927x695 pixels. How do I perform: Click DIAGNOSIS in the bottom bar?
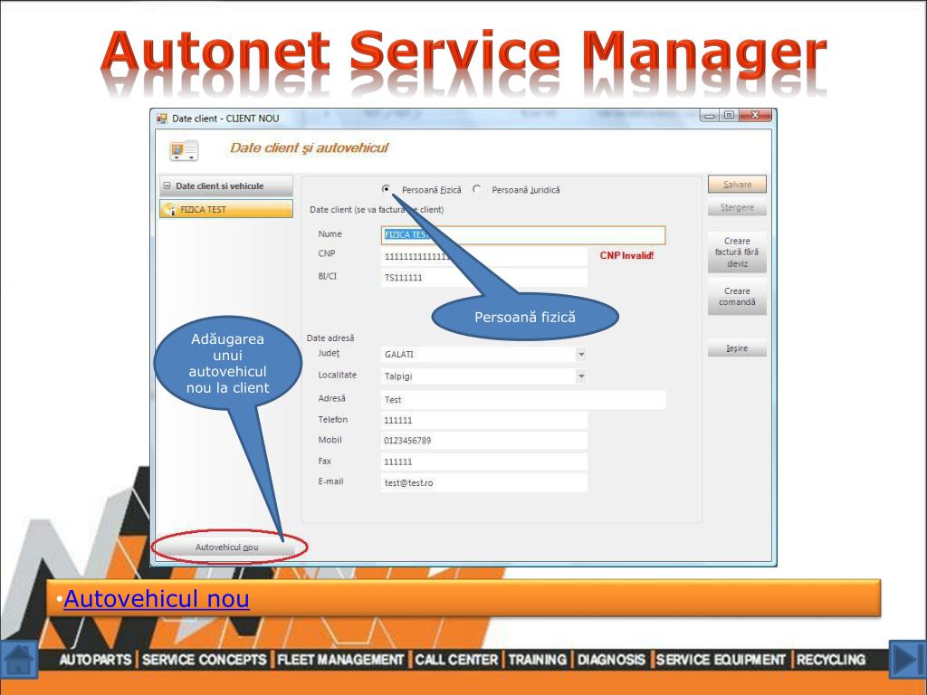coord(611,660)
